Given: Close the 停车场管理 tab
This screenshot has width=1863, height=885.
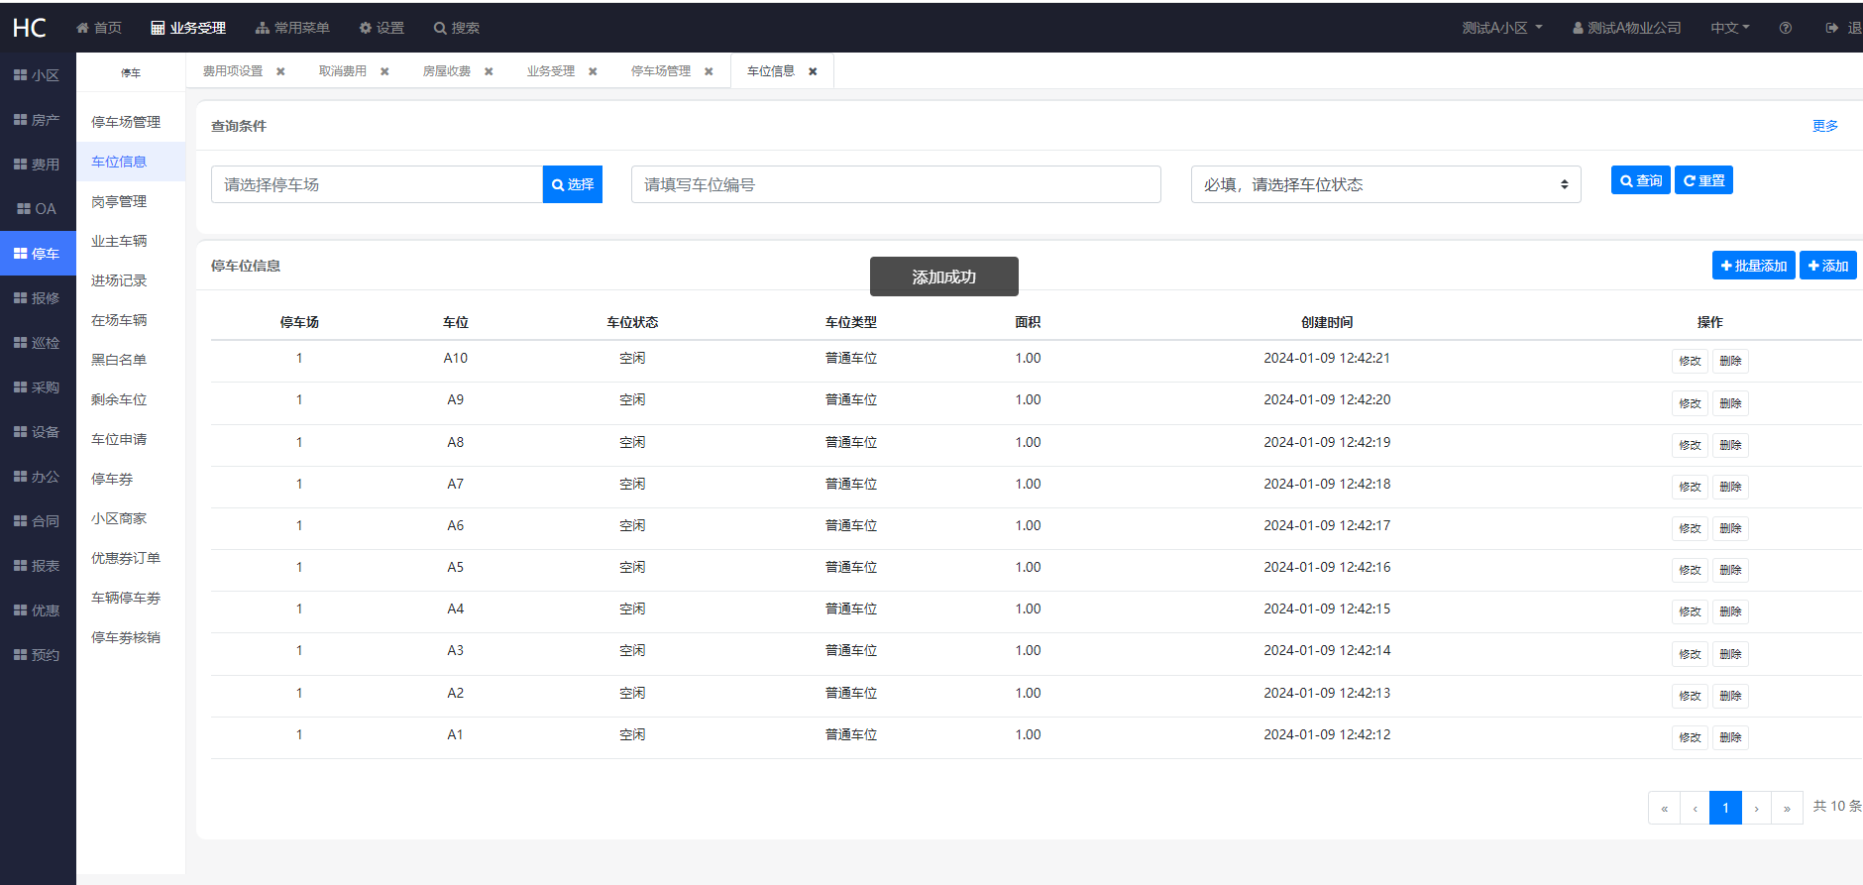Looking at the screenshot, I should 709,71.
